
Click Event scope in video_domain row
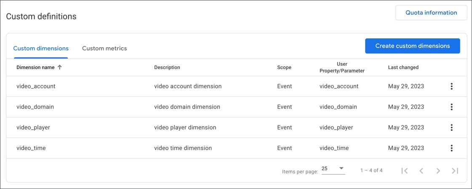(x=285, y=107)
